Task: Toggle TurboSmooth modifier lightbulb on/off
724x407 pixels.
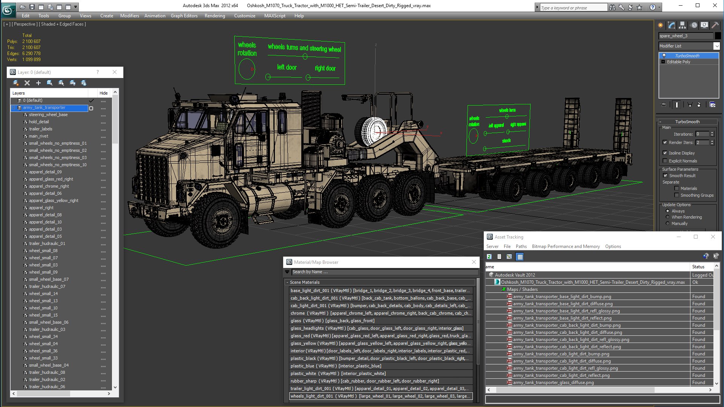Action: coord(664,56)
